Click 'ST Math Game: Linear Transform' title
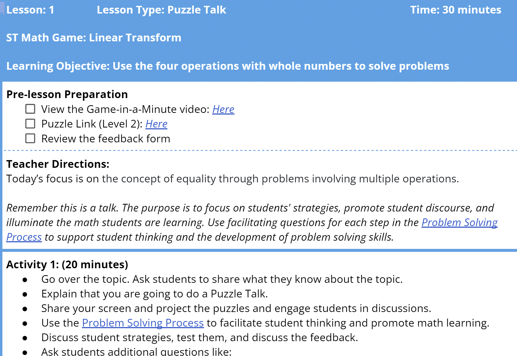This screenshot has height=356, width=517. click(x=94, y=38)
